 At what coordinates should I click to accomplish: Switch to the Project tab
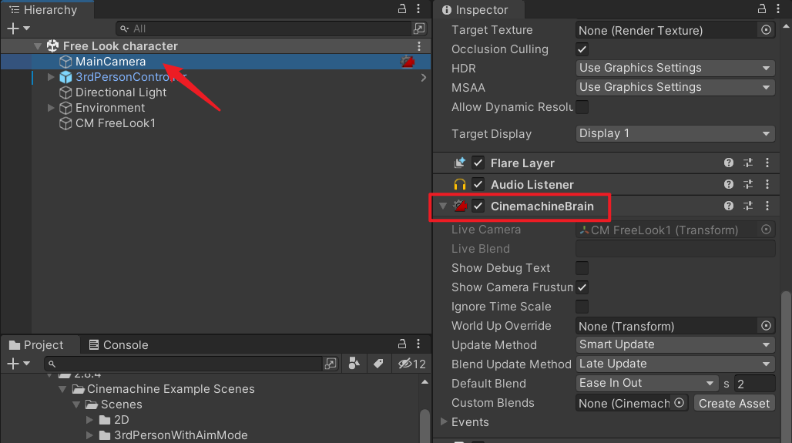[x=36, y=345]
